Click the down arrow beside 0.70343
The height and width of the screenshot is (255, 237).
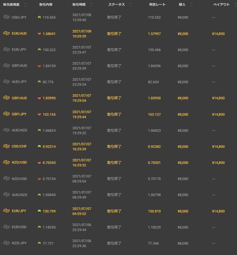coord(39,163)
